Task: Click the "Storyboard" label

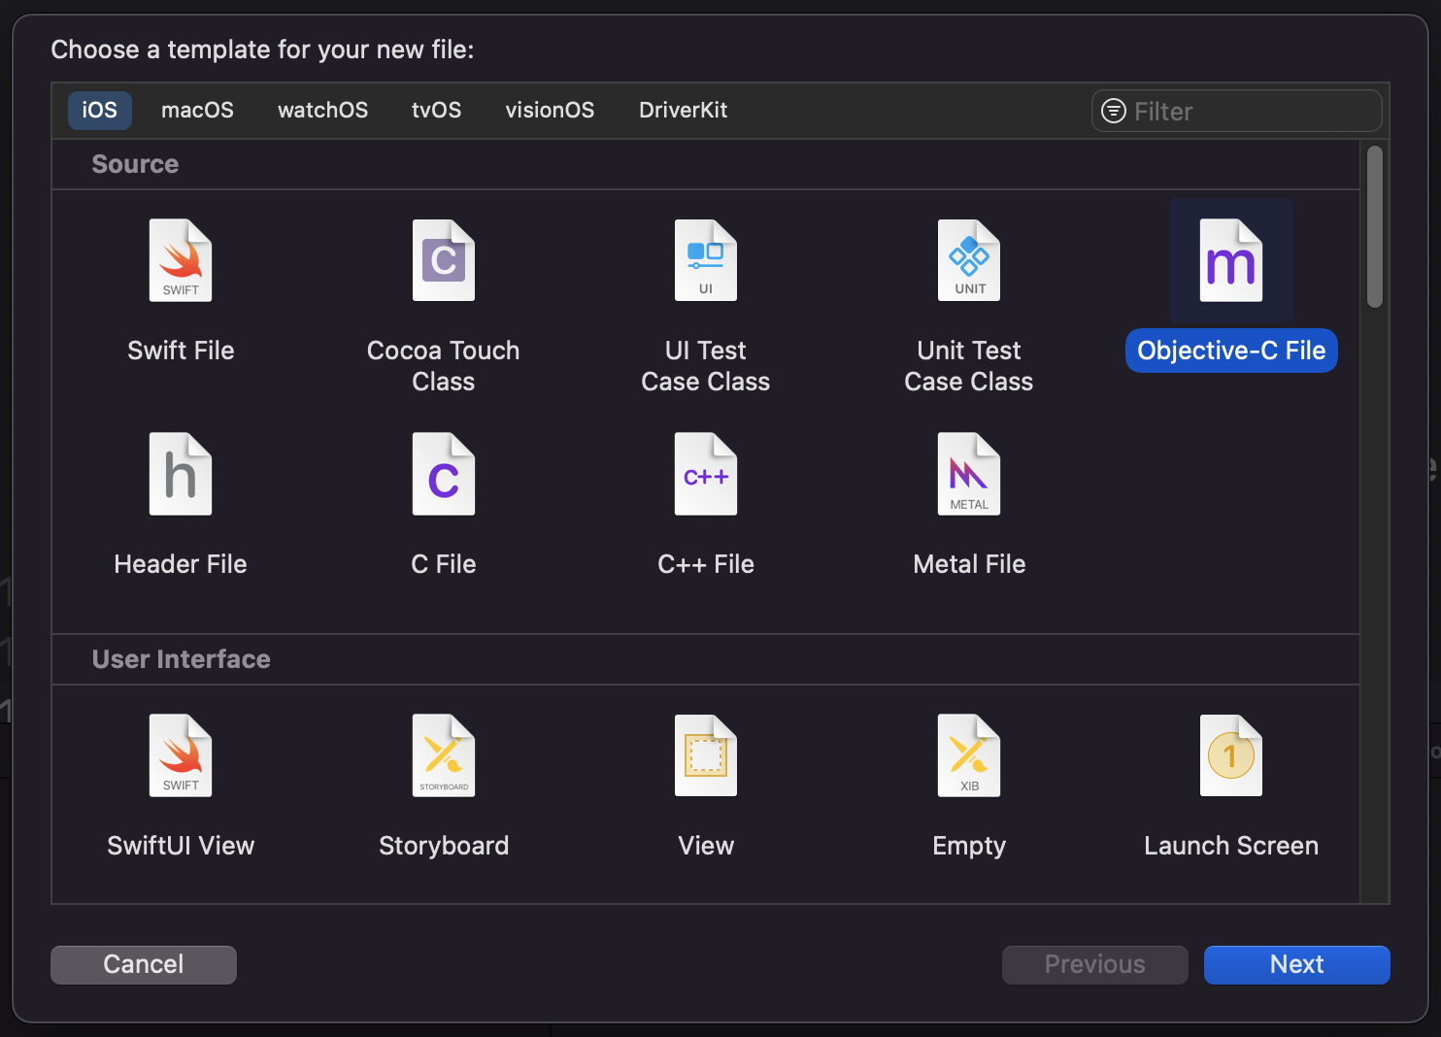Action: (444, 846)
